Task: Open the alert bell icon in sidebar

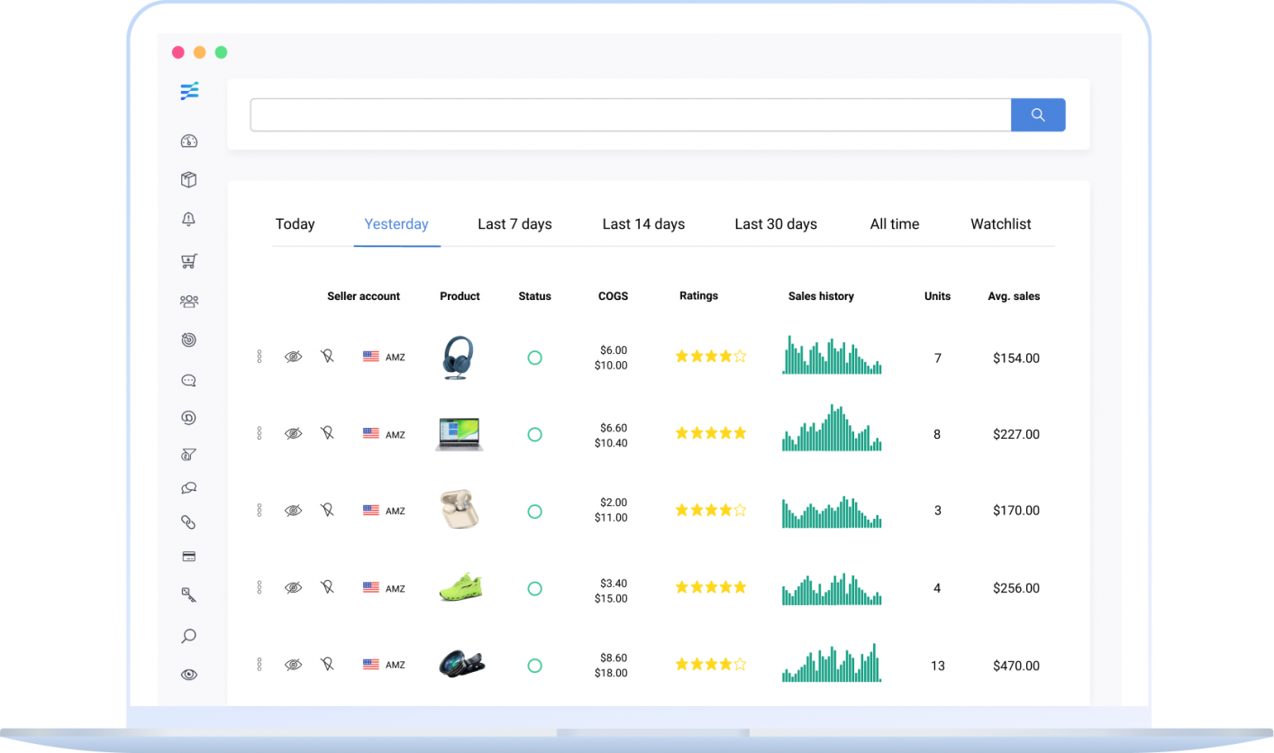Action: [x=188, y=219]
